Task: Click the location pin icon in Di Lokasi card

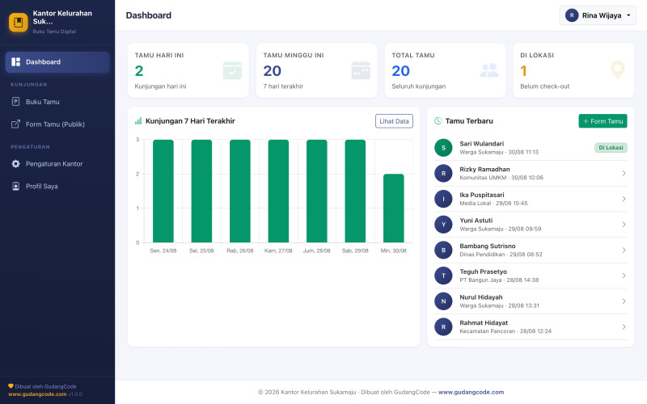Action: tap(618, 70)
